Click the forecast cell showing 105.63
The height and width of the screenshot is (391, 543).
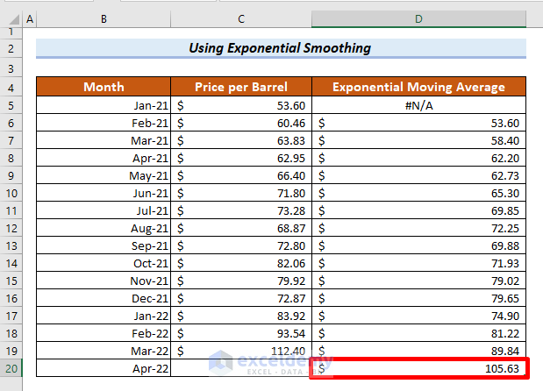(x=418, y=368)
